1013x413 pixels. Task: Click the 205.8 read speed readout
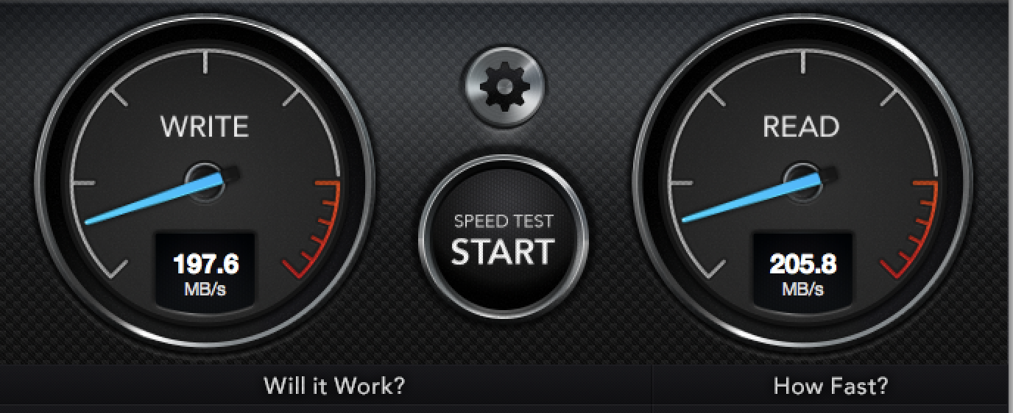802,264
